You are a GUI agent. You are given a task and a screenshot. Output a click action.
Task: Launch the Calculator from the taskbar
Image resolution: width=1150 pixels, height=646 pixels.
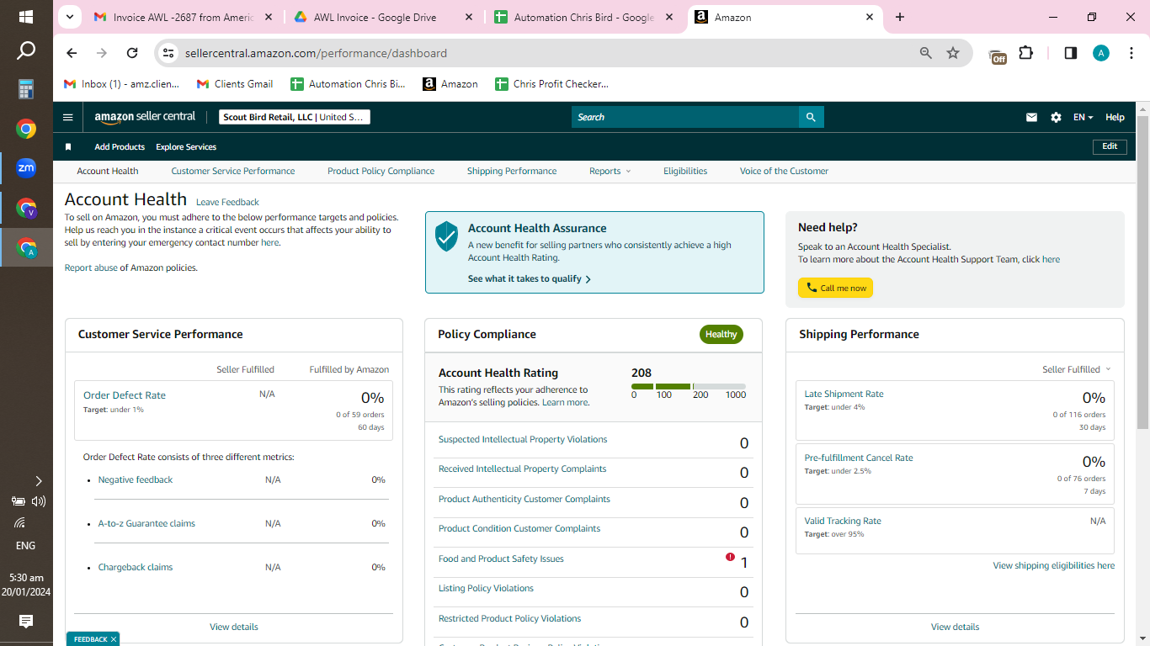click(26, 89)
